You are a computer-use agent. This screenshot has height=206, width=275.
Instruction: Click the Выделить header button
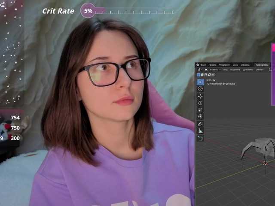pos(235,70)
